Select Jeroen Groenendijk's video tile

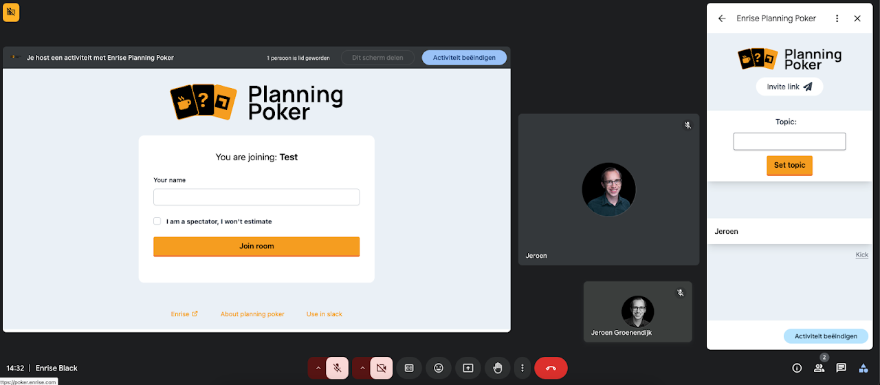pyautogui.click(x=638, y=311)
